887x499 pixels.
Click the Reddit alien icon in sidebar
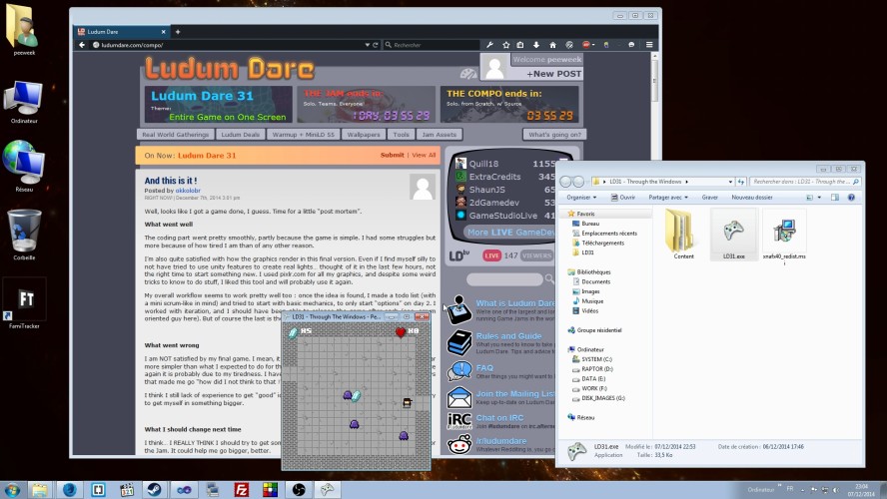click(459, 445)
